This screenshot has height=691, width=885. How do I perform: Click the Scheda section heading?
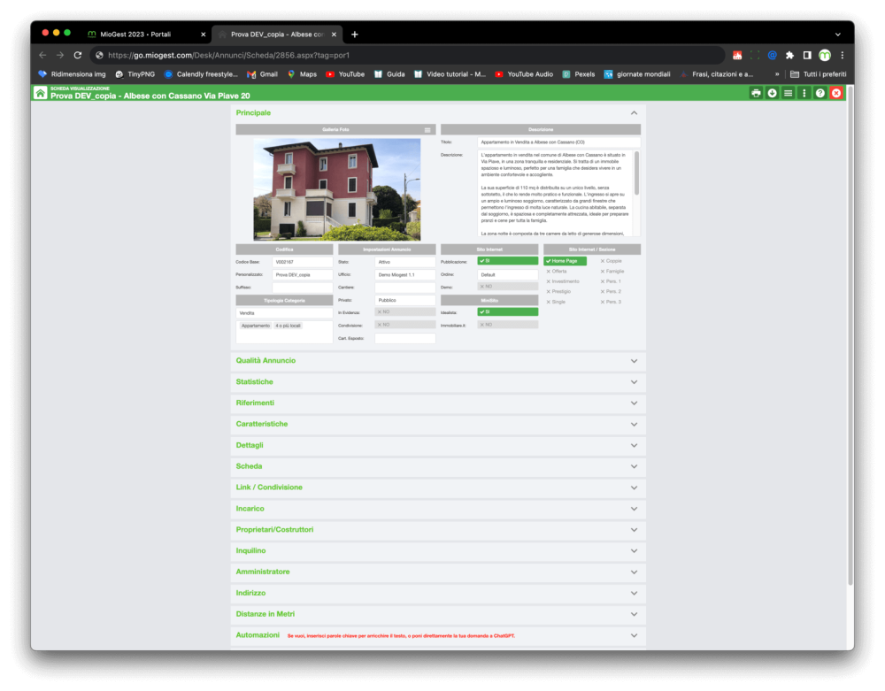[x=249, y=466]
